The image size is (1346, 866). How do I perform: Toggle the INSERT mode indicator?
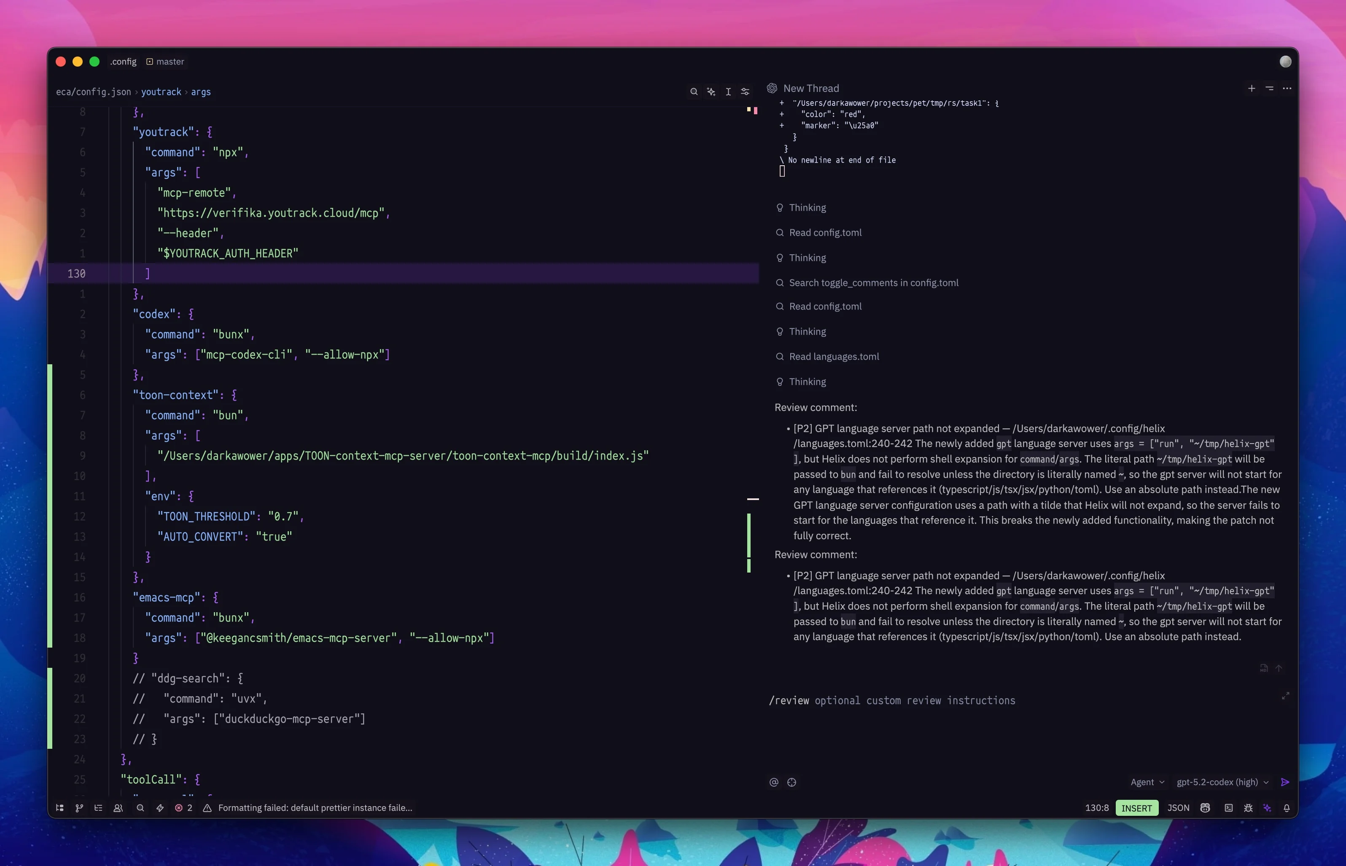(x=1136, y=807)
